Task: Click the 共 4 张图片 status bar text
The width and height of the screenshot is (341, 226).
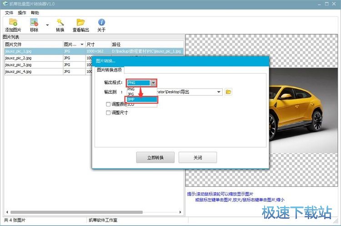Action: [x=15, y=220]
